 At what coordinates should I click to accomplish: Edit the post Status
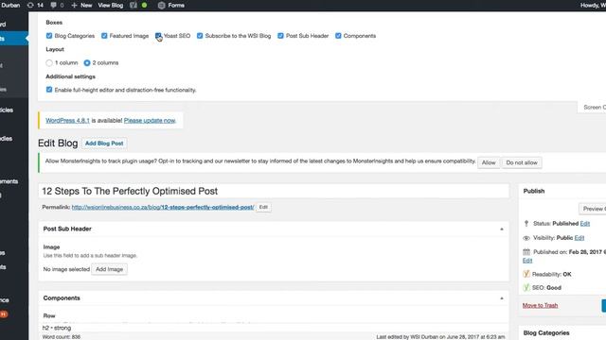[585, 224]
